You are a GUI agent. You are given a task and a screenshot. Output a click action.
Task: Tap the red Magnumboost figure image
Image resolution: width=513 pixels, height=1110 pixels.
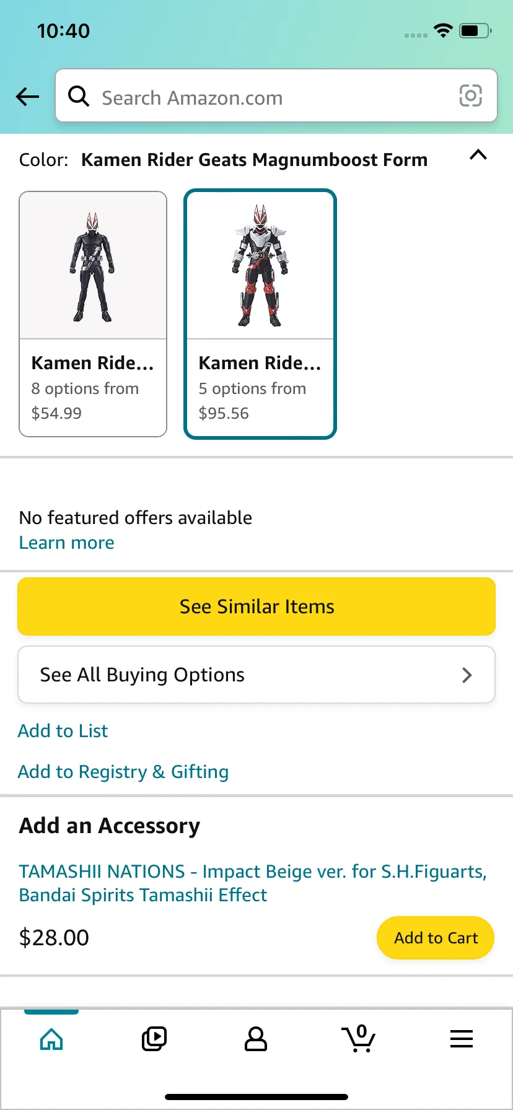[x=260, y=266]
